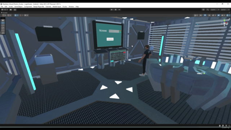Viewport: 231px width, 130px height.
Task: Click status bar cache server icon
Action: tap(223, 126)
